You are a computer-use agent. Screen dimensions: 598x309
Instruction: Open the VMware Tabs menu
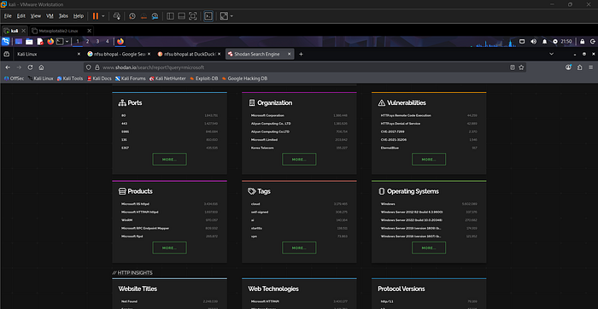point(63,16)
